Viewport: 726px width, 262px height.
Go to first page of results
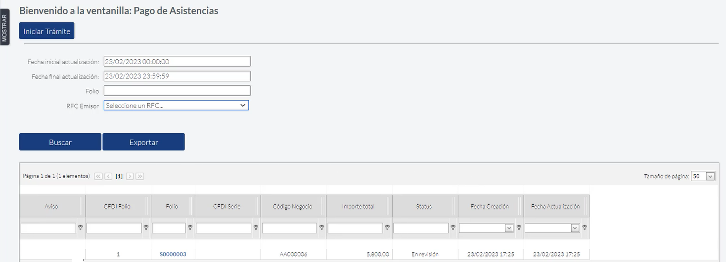(x=98, y=176)
